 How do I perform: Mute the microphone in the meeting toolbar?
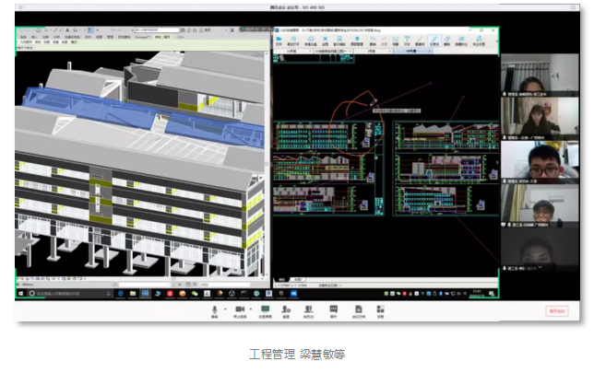[x=214, y=309]
